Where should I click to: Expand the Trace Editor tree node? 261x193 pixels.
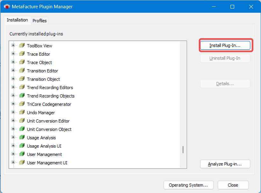click(x=13, y=54)
